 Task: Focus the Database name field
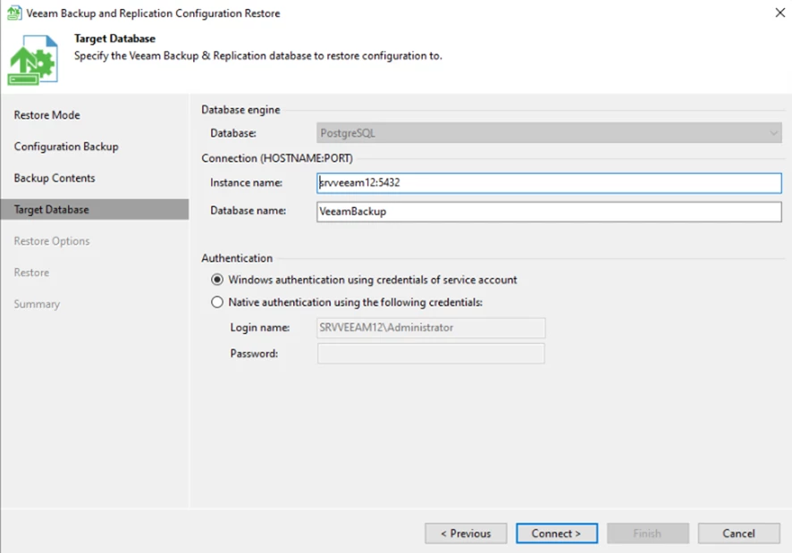pos(549,212)
